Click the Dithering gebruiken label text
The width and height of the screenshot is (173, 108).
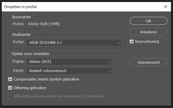tap(30, 88)
